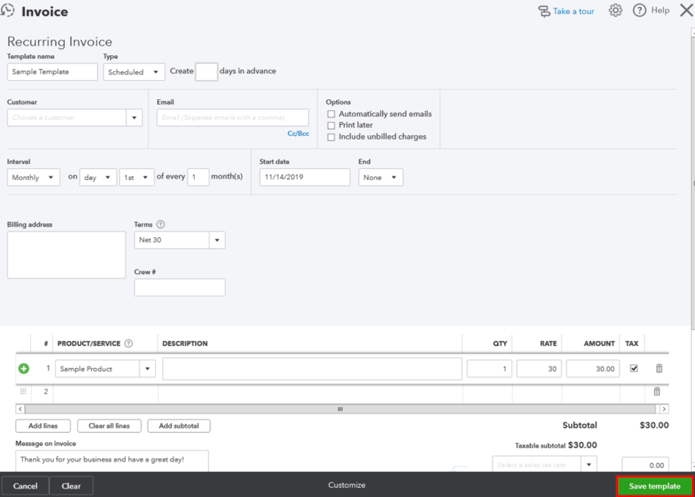Delete line 1 using the trash icon

pyautogui.click(x=658, y=368)
